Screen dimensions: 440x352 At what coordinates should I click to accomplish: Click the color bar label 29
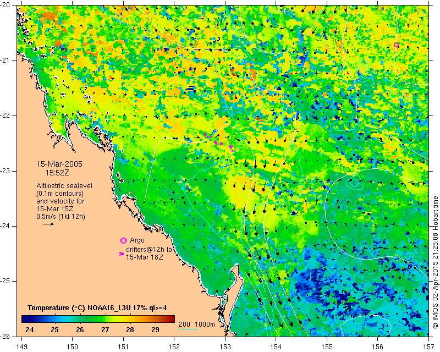click(155, 330)
